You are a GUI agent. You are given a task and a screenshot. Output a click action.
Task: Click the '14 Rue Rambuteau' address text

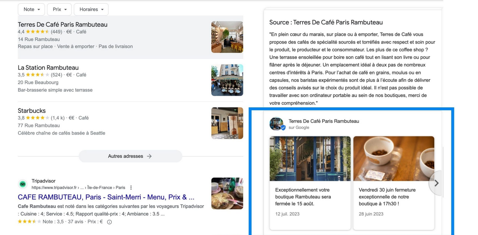tap(39, 39)
